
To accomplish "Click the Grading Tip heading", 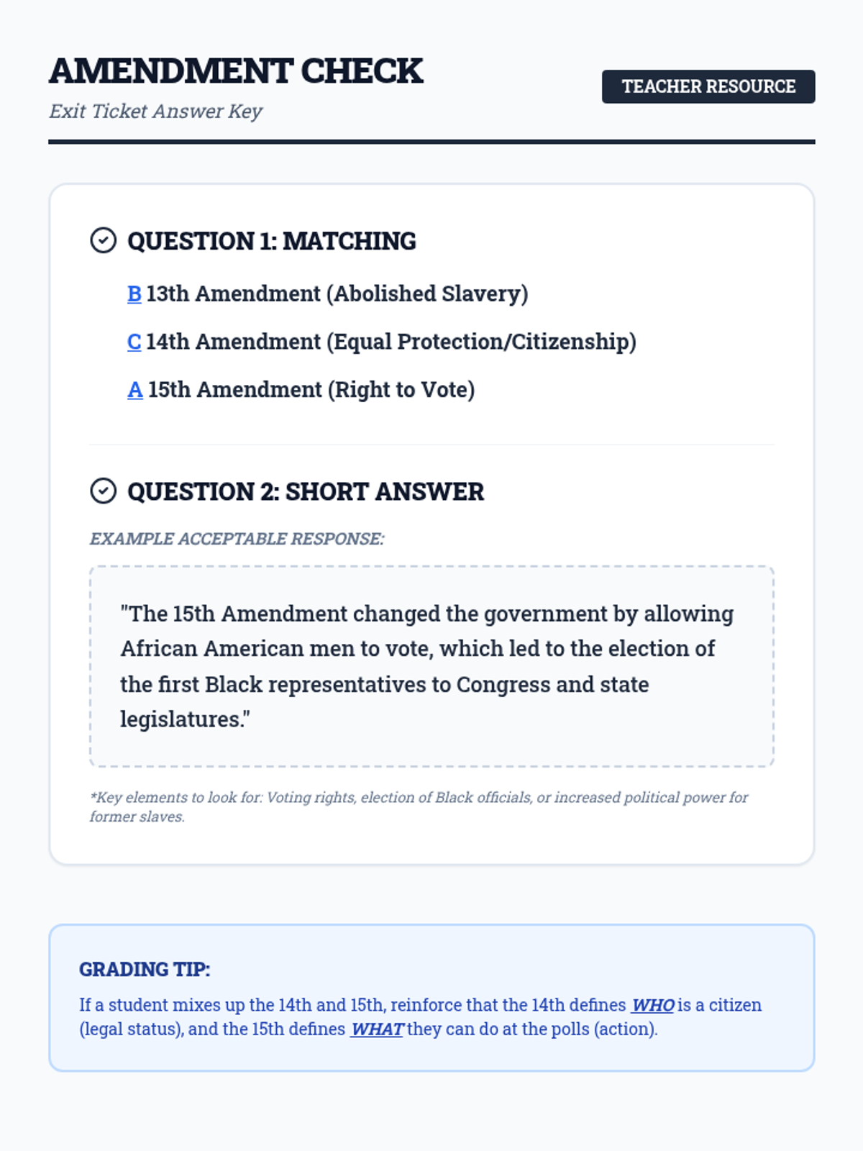I will (145, 970).
